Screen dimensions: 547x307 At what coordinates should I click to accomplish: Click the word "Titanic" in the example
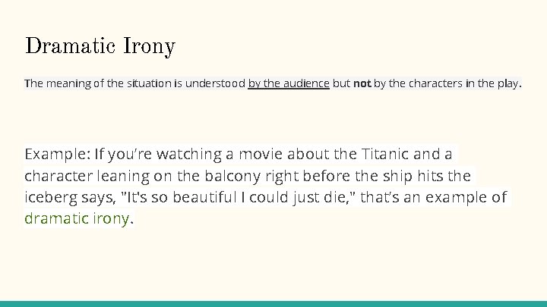(x=384, y=155)
